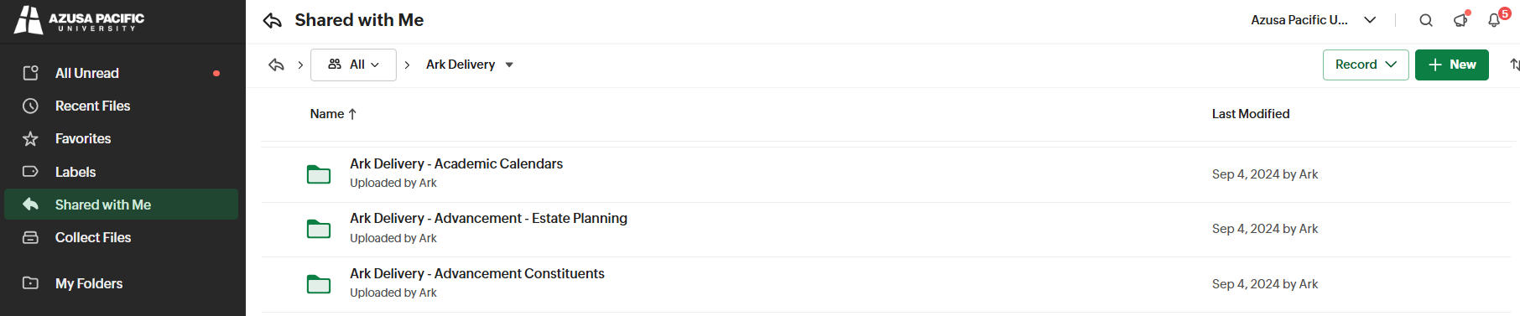The width and height of the screenshot is (1520, 316).
Task: Click the green New button
Action: (1451, 65)
